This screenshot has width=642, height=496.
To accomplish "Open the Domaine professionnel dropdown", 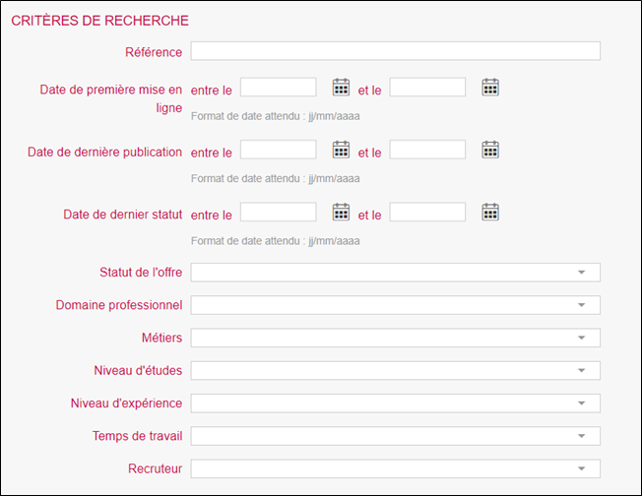I will coord(395,305).
